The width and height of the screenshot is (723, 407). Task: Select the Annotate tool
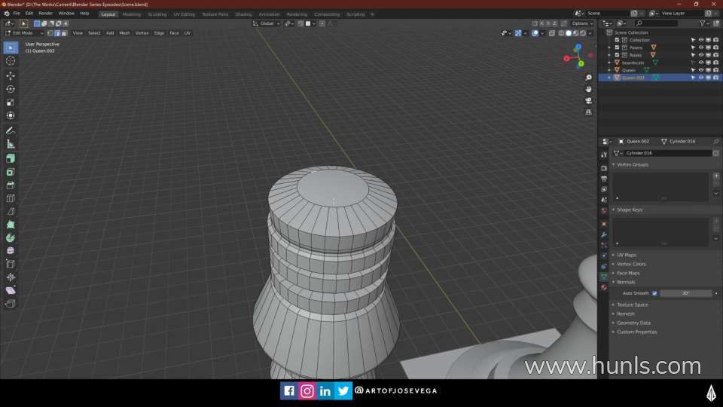(x=11, y=131)
